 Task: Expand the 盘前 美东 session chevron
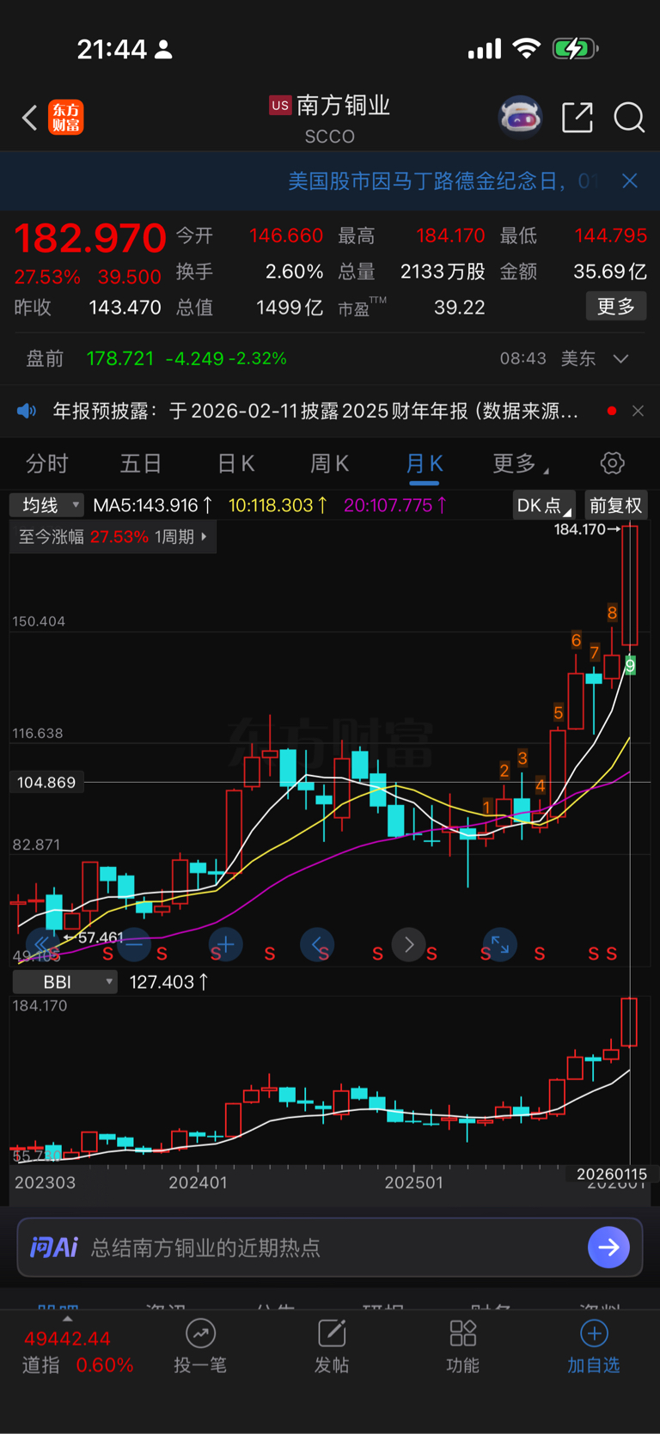tap(621, 358)
